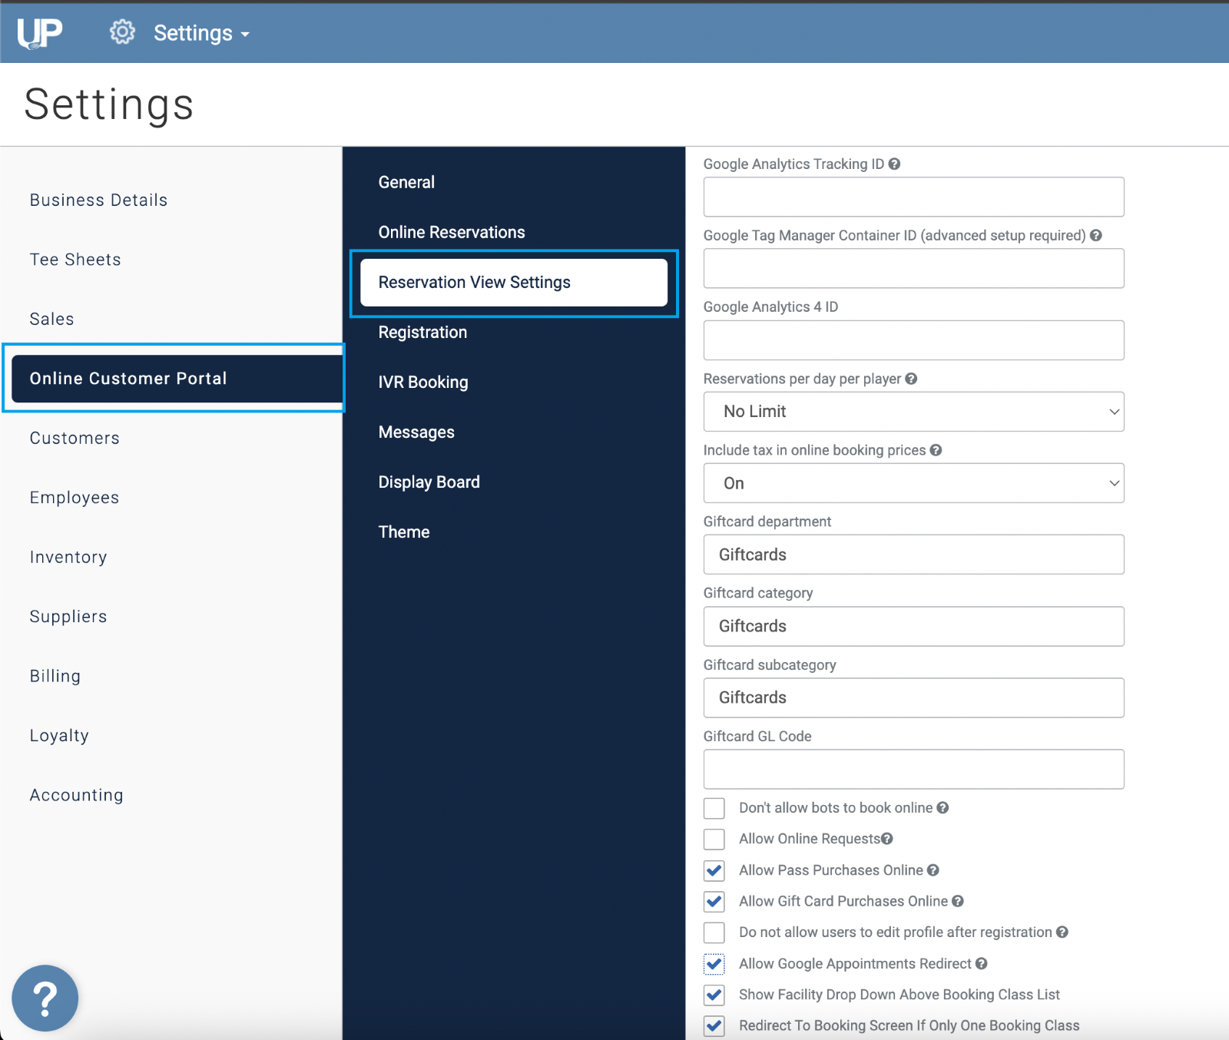This screenshot has width=1229, height=1040.
Task: Go to Billing settings
Action: pos(55,676)
